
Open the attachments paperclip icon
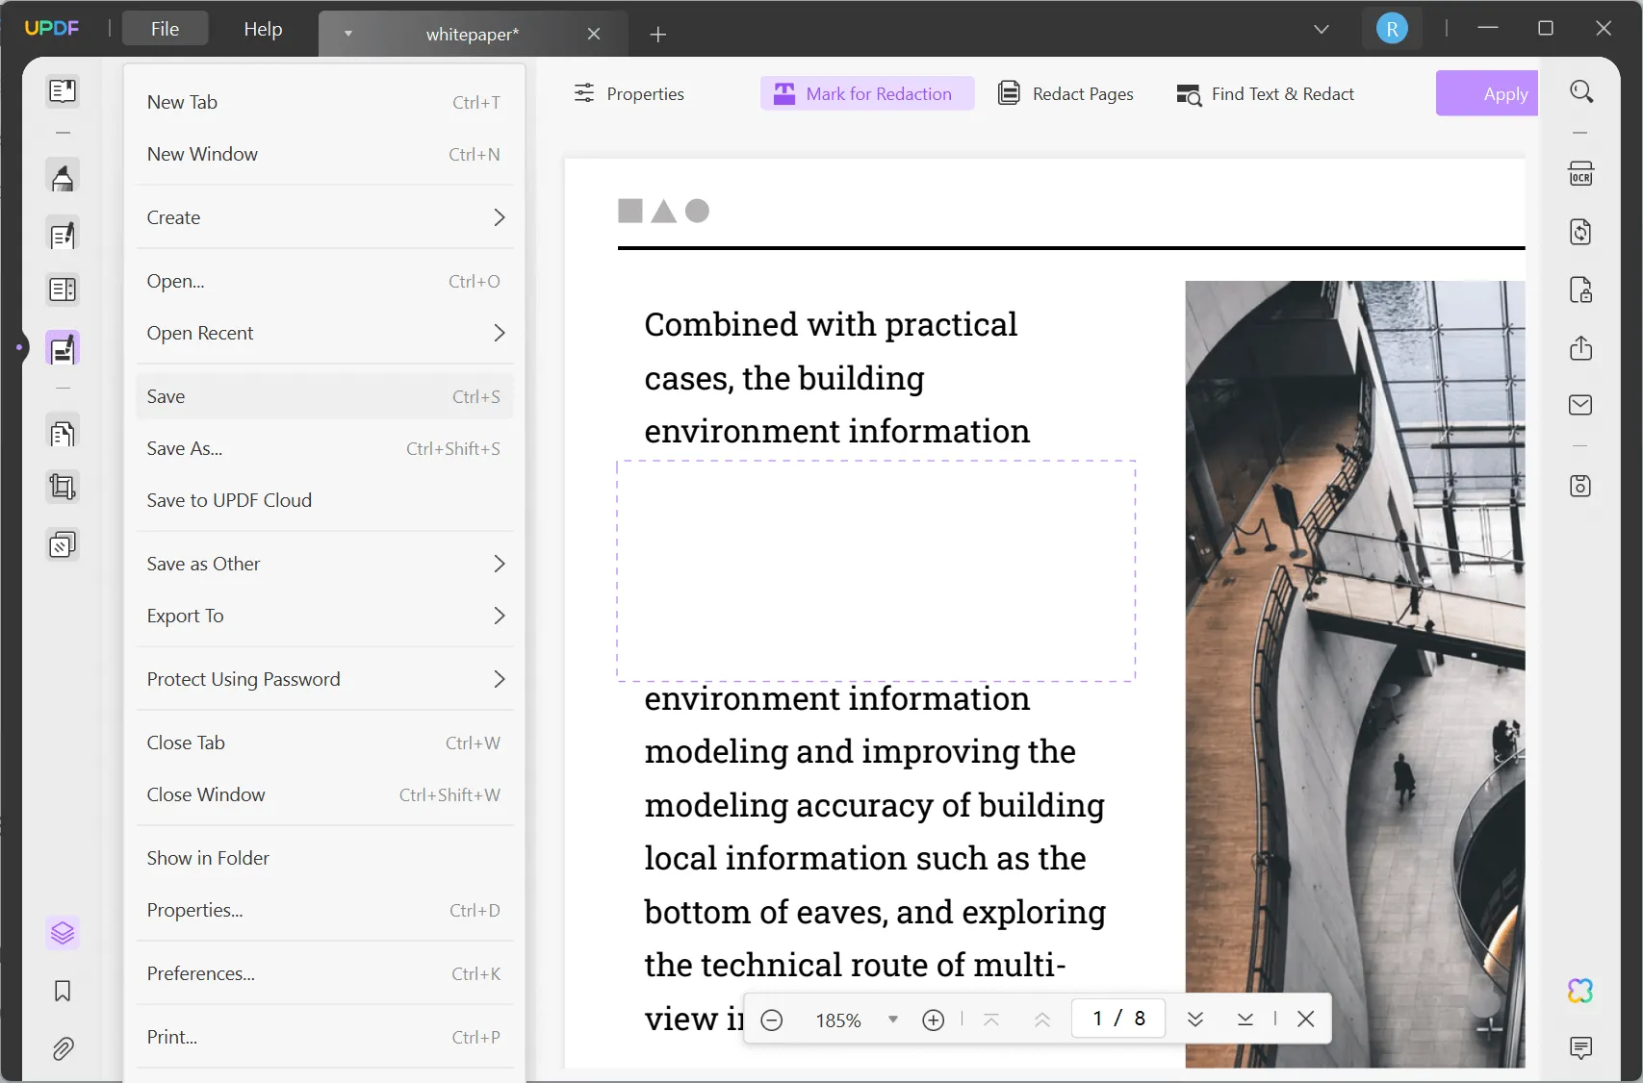click(63, 1048)
